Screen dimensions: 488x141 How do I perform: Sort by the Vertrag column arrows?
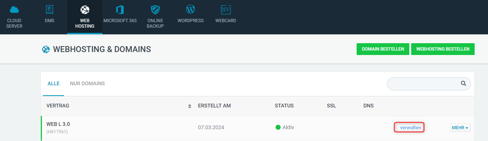[190, 106]
